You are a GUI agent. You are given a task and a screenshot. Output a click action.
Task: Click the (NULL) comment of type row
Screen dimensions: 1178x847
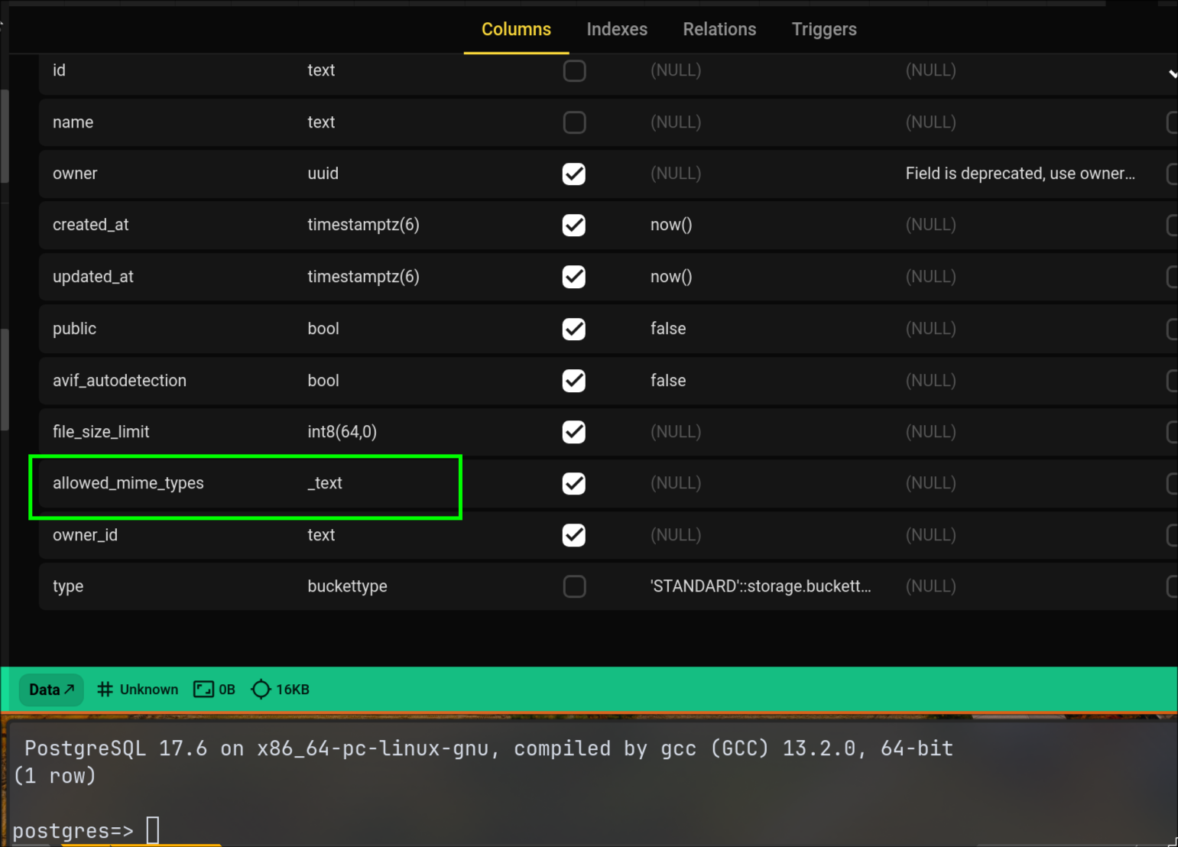[931, 586]
